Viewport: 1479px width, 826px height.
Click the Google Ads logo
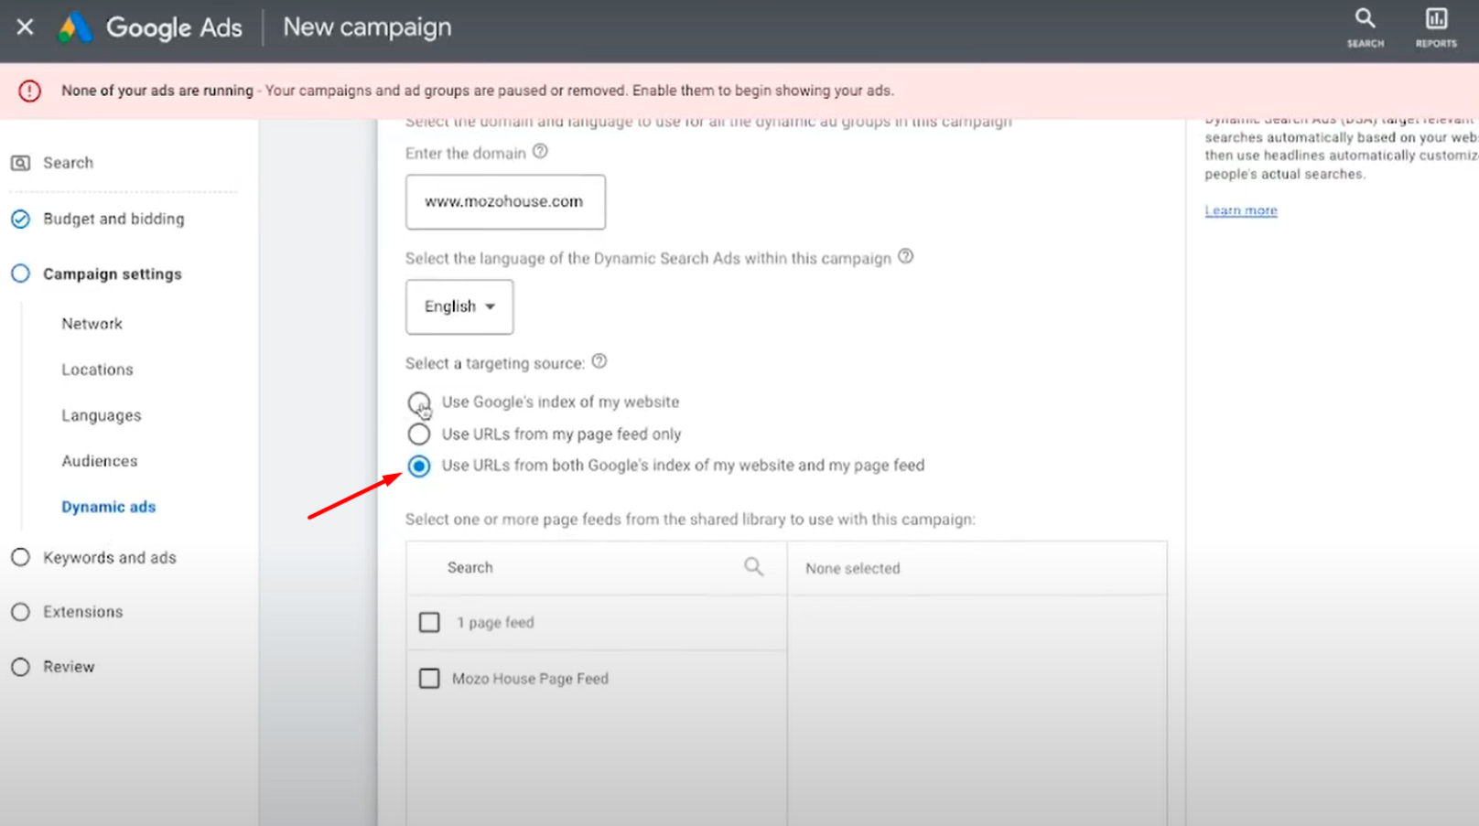(x=75, y=28)
